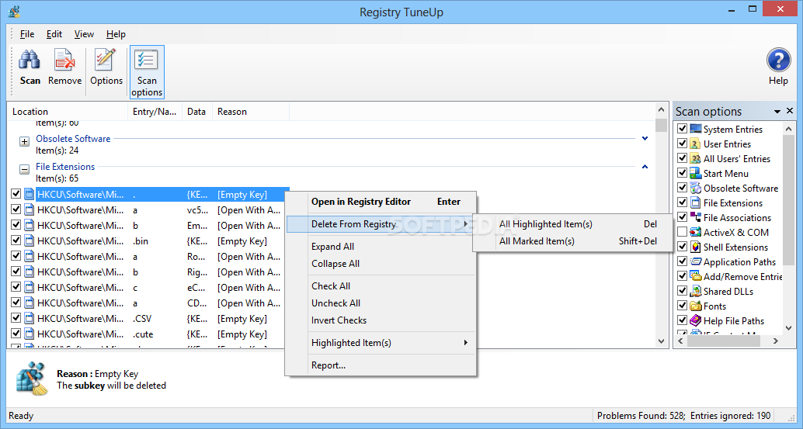The width and height of the screenshot is (803, 429).
Task: Click the down chevron of Obsolete Software group
Action: tap(645, 139)
